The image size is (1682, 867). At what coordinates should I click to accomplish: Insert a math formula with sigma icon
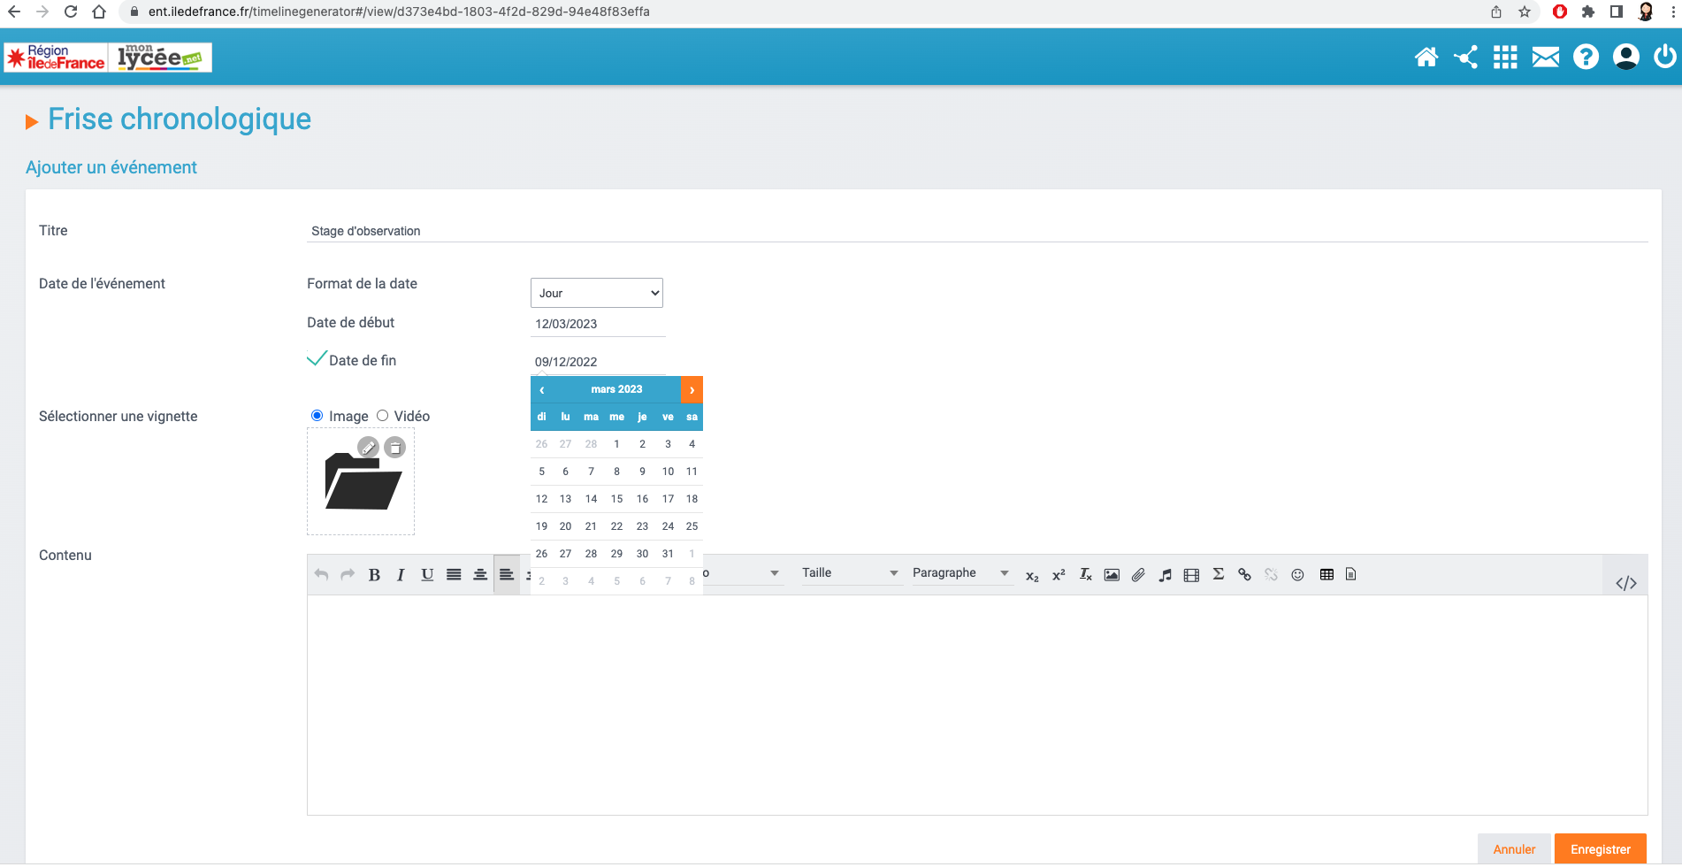click(x=1218, y=574)
